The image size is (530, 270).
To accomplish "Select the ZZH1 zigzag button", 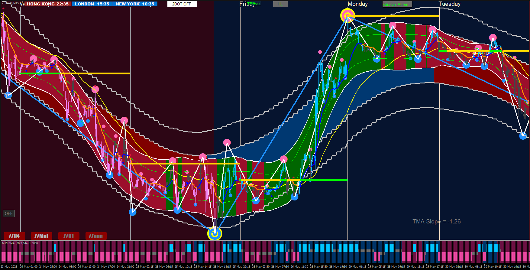I will (69, 236).
